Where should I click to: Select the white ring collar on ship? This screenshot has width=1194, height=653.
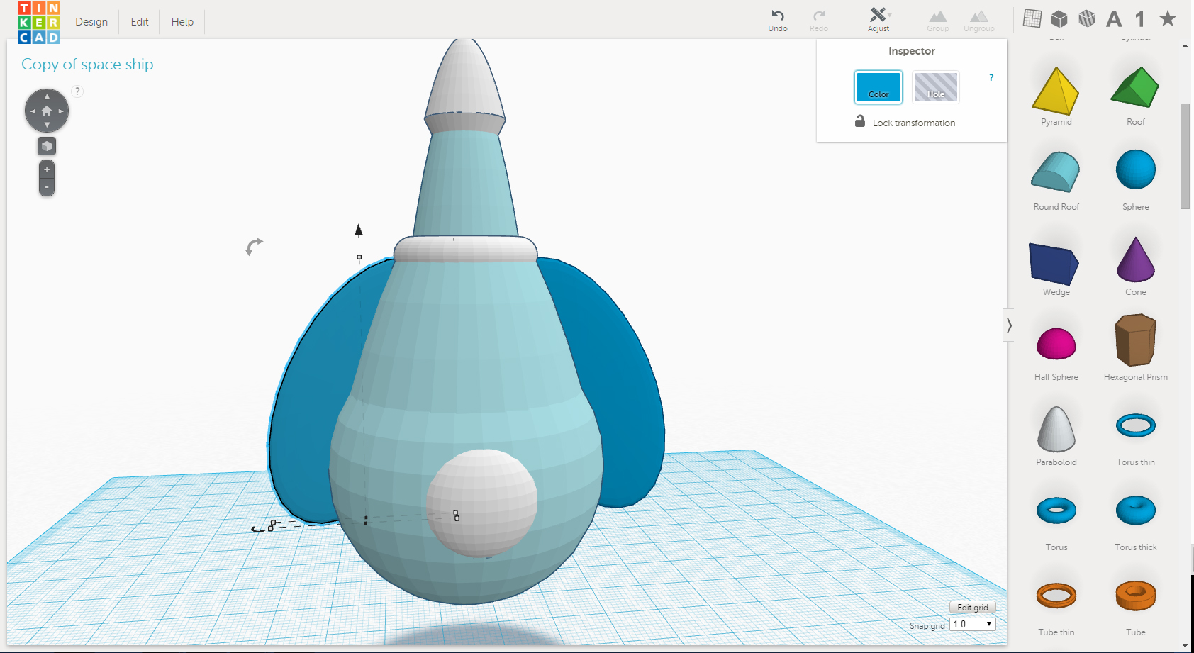[465, 250]
